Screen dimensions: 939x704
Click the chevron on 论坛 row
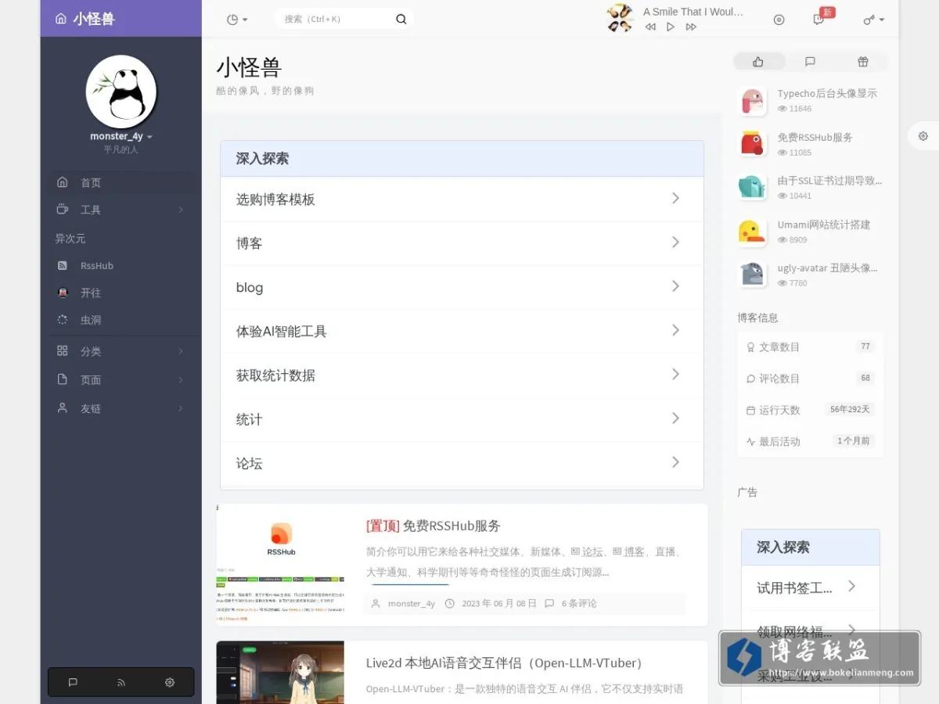pos(675,462)
